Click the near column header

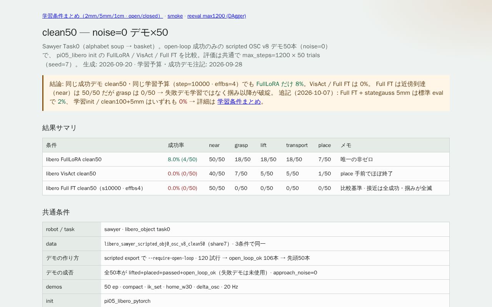(x=214, y=145)
